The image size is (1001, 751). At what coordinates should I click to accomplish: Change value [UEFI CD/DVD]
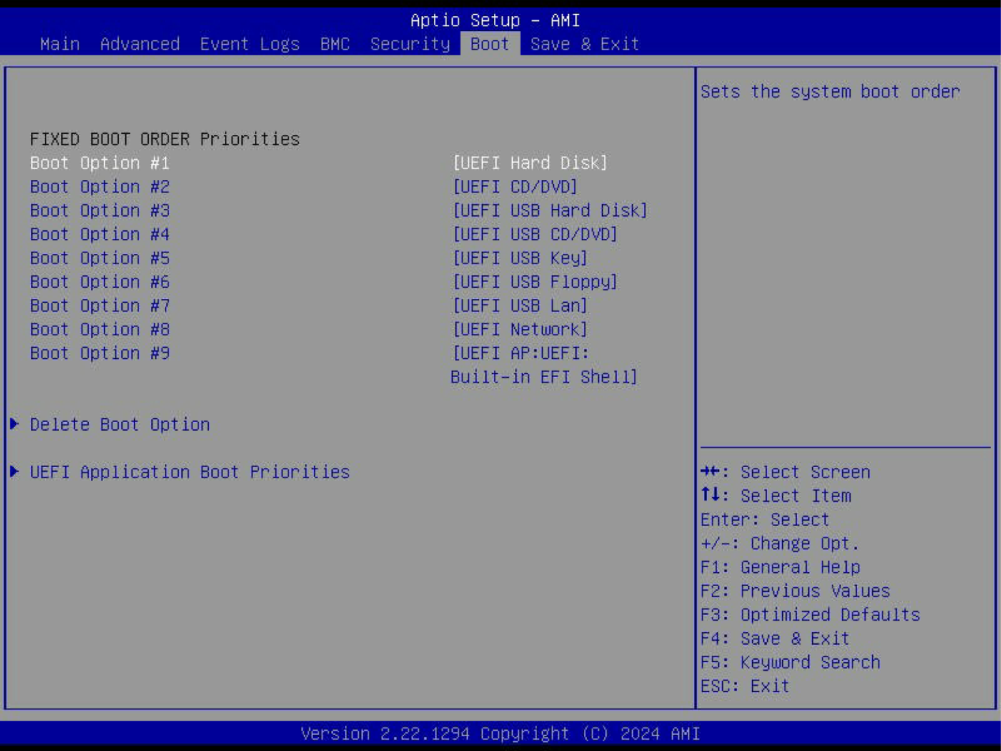pyautogui.click(x=515, y=187)
